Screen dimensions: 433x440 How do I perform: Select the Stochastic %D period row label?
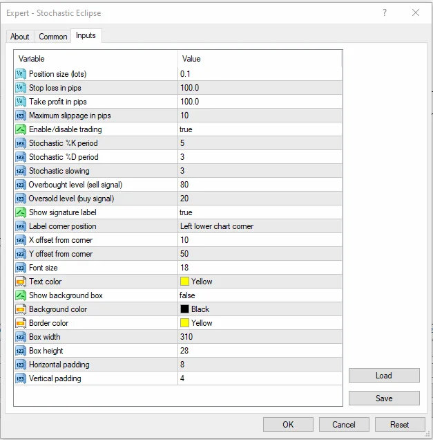pos(64,157)
